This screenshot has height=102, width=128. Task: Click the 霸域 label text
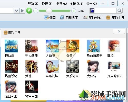110,55
